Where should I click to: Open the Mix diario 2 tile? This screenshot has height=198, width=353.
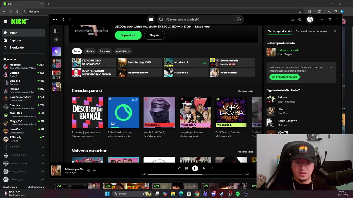pos(186,62)
